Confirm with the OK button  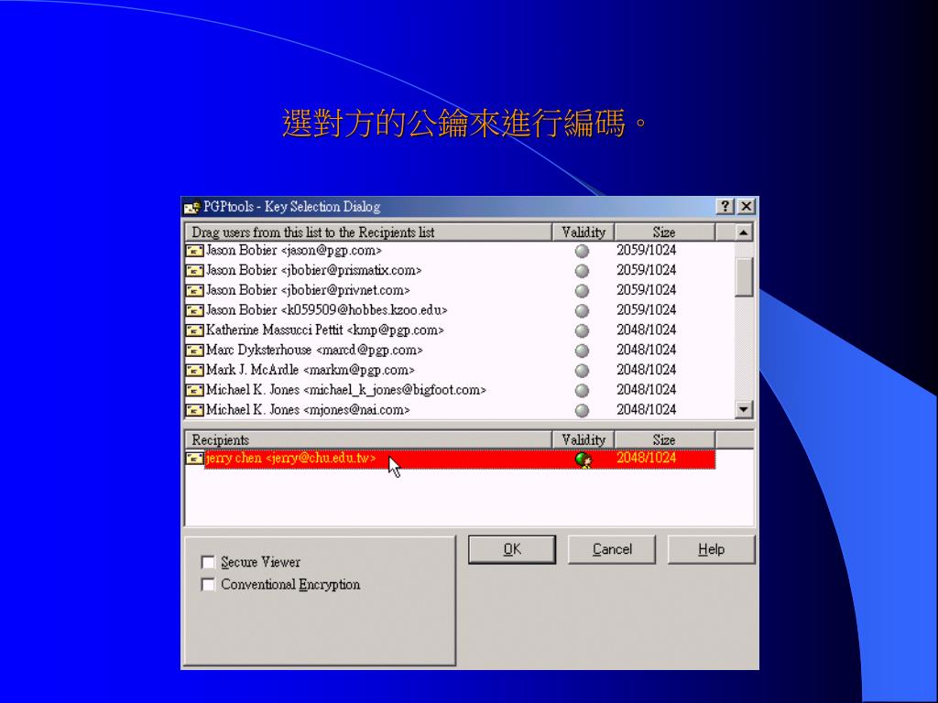point(512,549)
